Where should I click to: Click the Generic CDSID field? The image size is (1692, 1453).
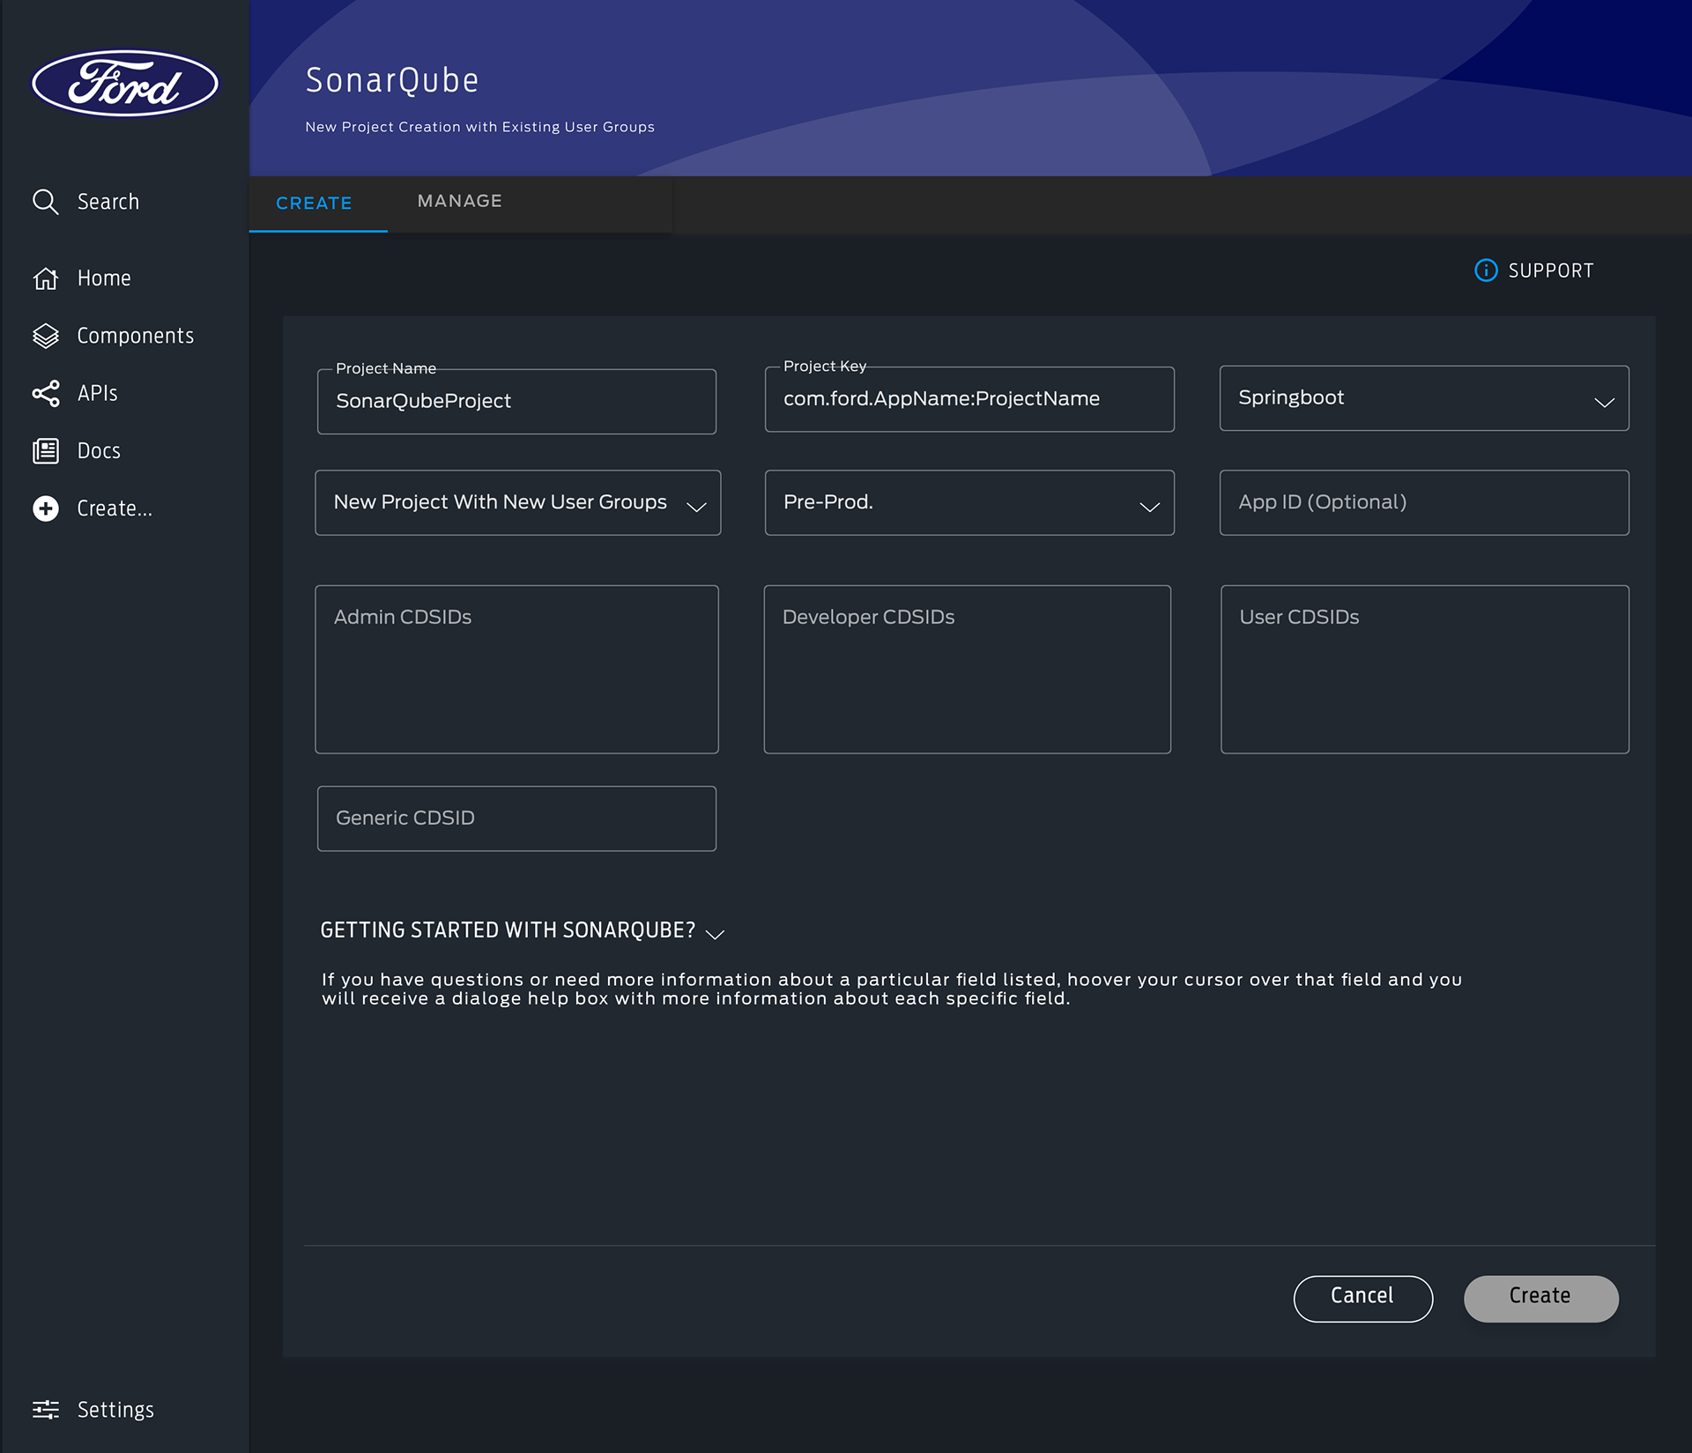pos(516,819)
